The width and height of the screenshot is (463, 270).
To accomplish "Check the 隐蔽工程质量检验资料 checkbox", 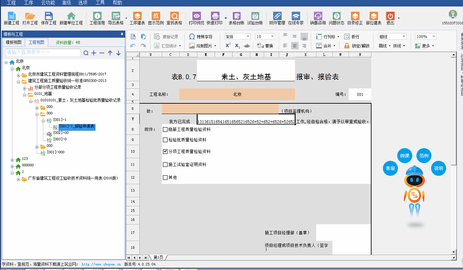I will pos(165,130).
